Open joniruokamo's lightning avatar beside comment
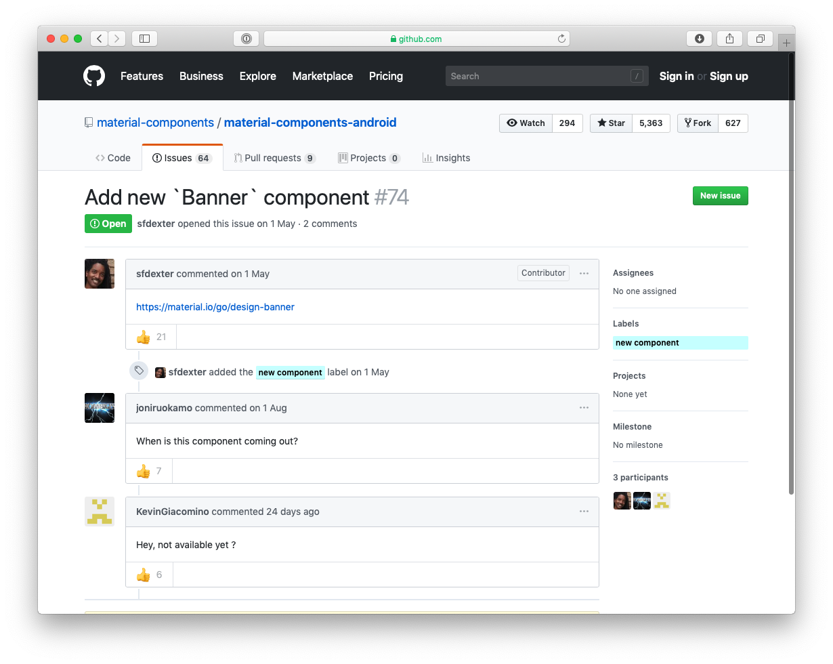This screenshot has height=664, width=833. coord(100,408)
